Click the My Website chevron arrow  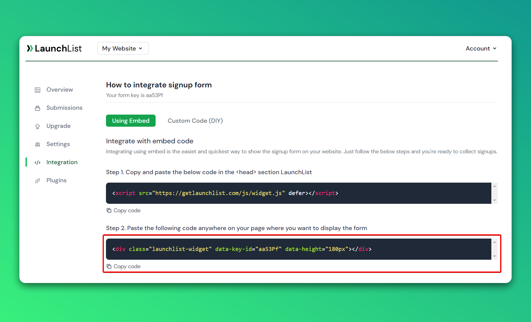coord(140,49)
